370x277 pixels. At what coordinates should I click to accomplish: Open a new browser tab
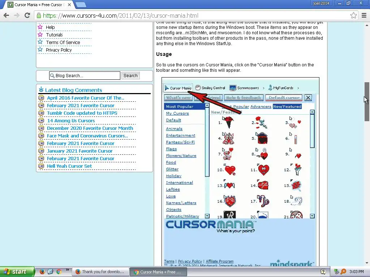click(x=81, y=4)
